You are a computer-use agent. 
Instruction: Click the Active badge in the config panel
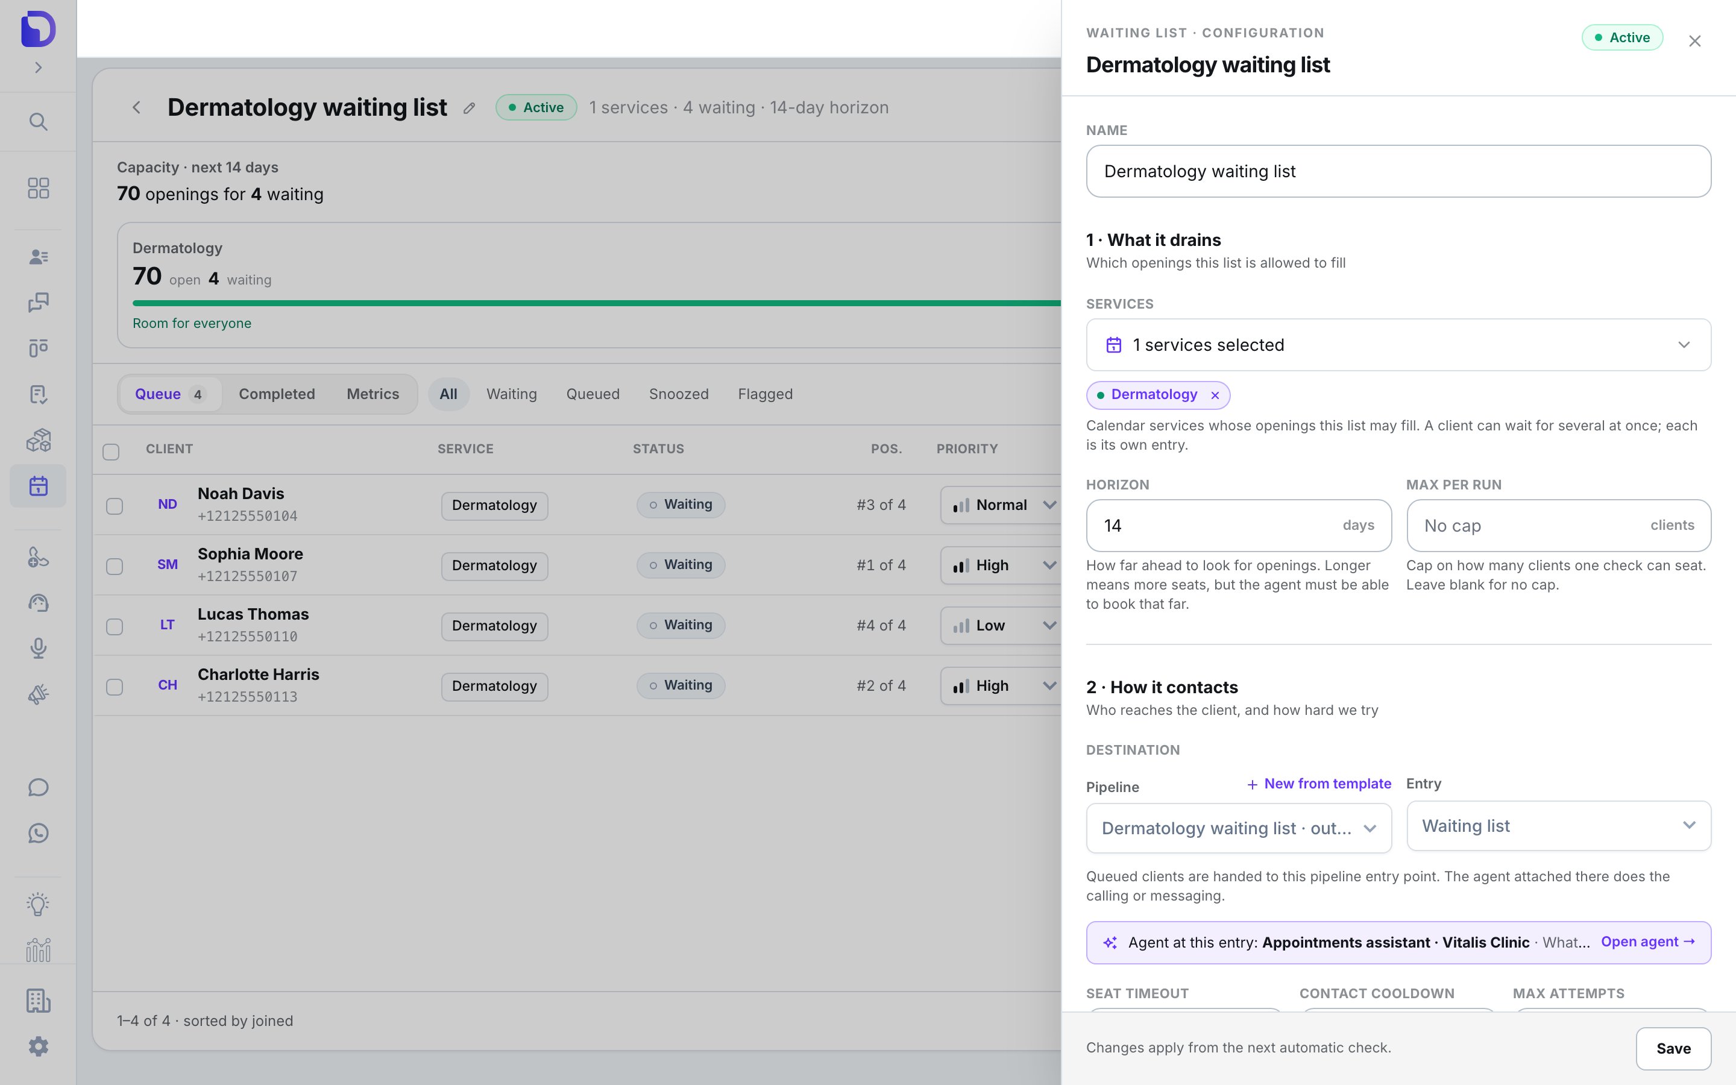click(1622, 37)
